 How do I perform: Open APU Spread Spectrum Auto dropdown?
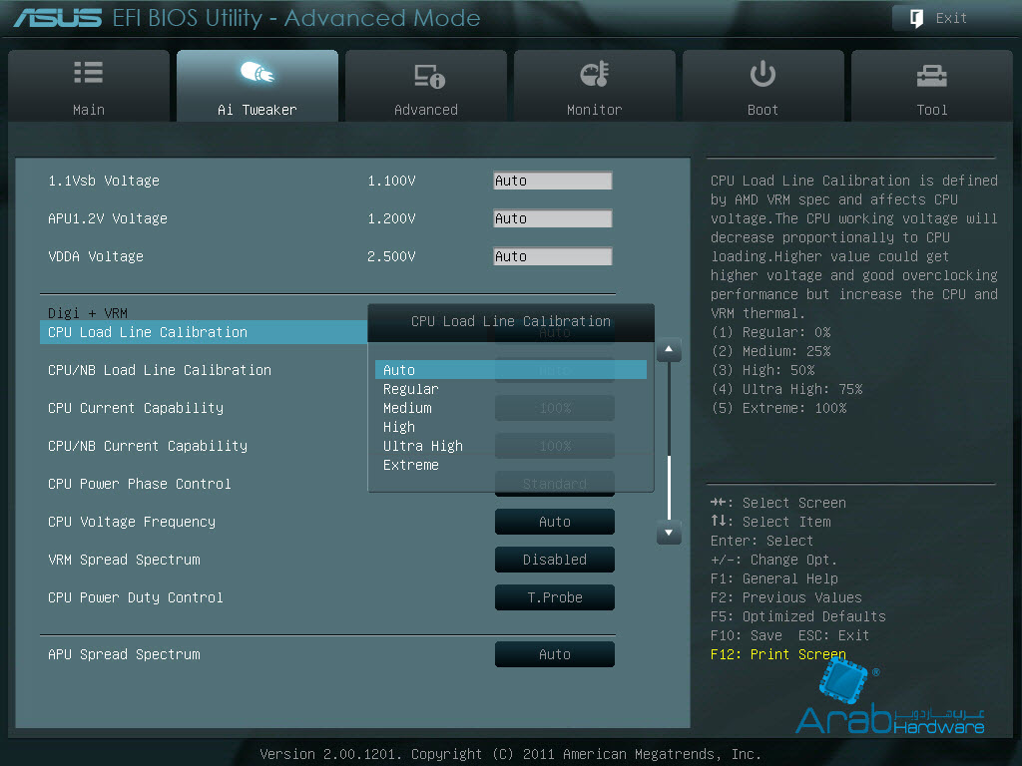click(x=555, y=654)
